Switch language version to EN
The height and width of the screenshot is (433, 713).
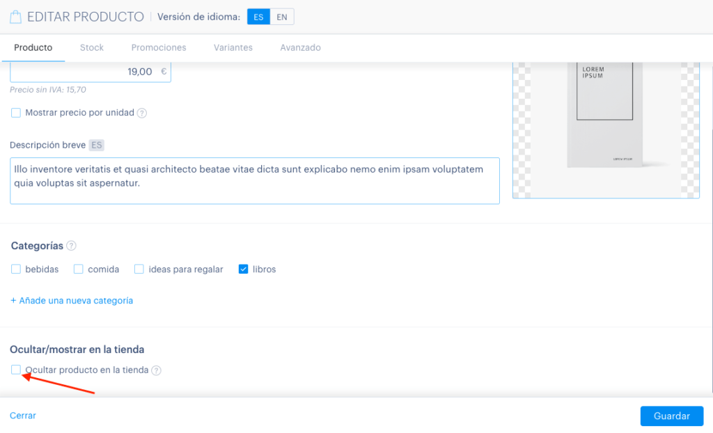point(282,17)
